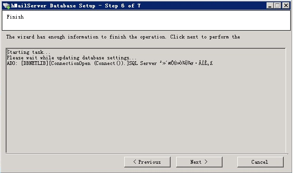Cancel the database setup wizard
Image resolution: width=293 pixels, height=173 pixels.
coord(260,162)
